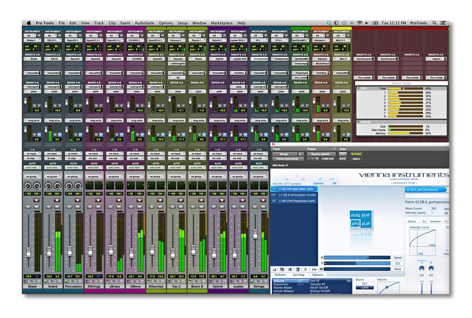Open the '<factory default>' preset dropdown

321,154
